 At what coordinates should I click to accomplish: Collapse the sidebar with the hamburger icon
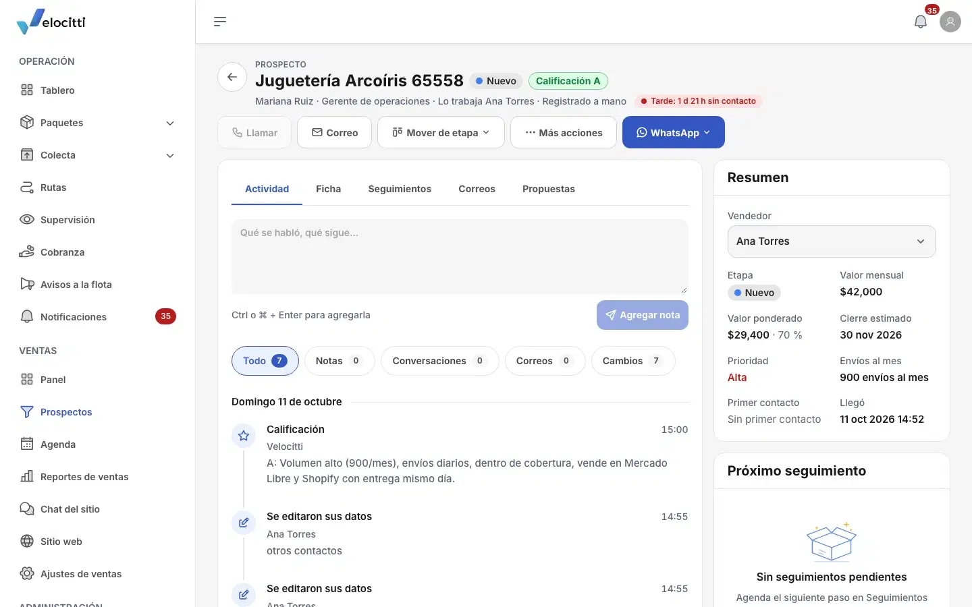click(220, 22)
